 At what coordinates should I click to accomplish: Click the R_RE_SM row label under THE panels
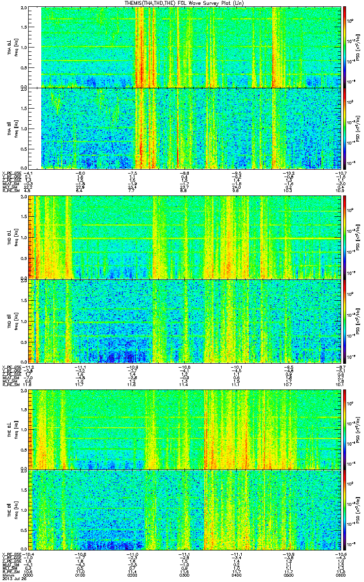11,572
